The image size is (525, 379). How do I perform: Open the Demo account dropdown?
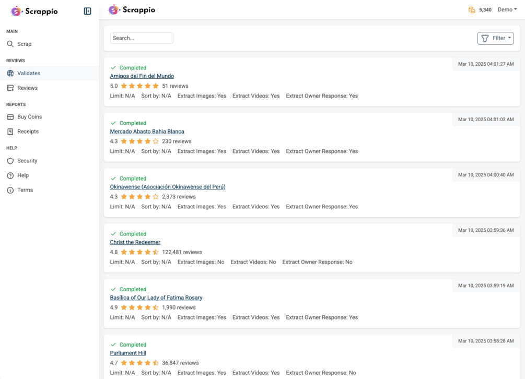pyautogui.click(x=507, y=10)
